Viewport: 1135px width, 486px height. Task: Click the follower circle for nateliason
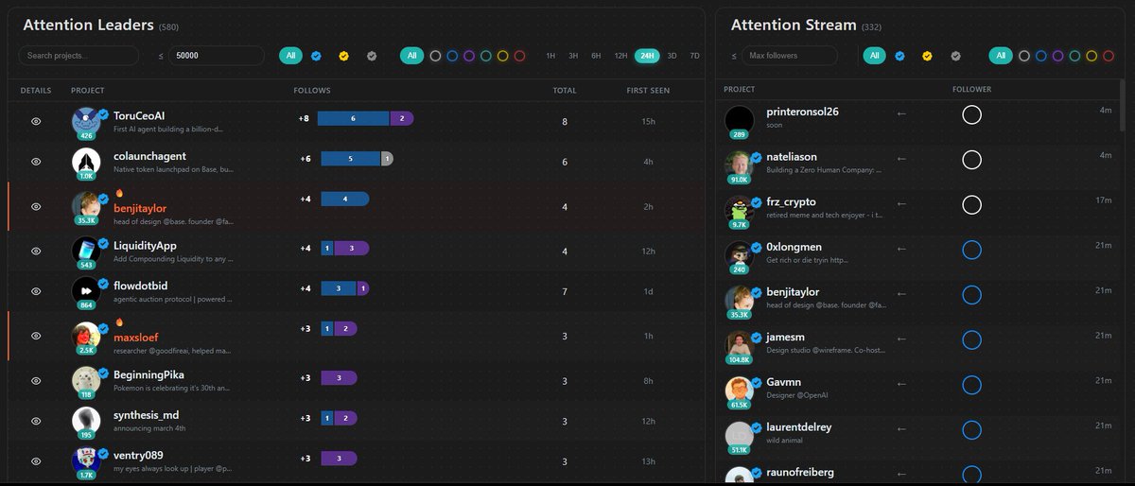point(971,160)
